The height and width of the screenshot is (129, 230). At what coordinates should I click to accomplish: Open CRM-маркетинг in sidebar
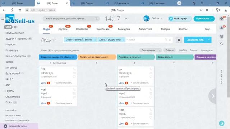click(x=15, y=33)
